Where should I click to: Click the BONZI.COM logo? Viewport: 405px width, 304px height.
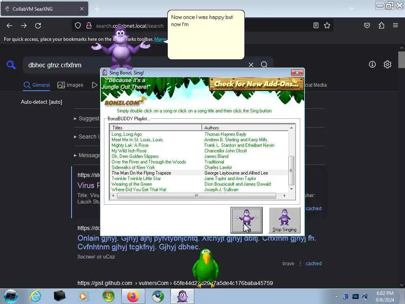(x=125, y=103)
